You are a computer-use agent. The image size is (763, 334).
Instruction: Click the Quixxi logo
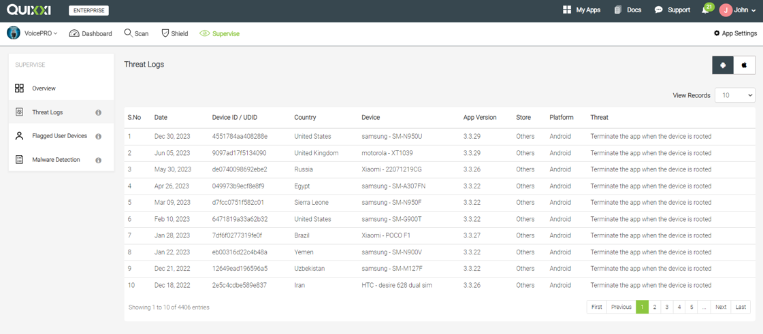pyautogui.click(x=29, y=10)
